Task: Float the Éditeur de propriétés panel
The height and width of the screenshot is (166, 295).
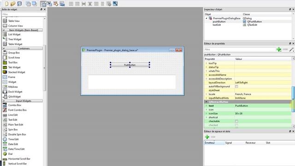Action: pyautogui.click(x=290, y=43)
